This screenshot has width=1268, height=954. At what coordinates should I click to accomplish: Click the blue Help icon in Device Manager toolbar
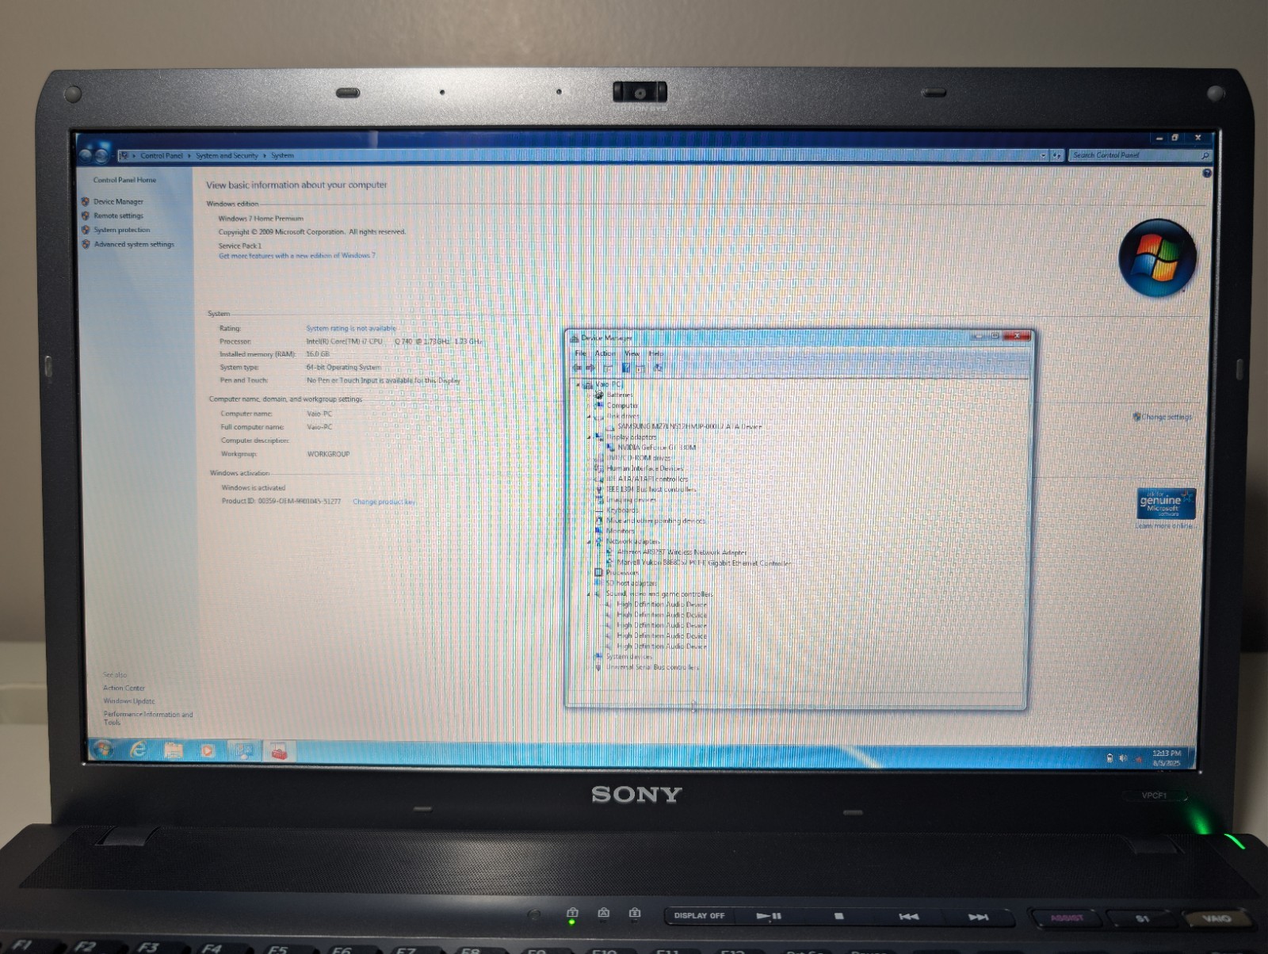pos(625,368)
